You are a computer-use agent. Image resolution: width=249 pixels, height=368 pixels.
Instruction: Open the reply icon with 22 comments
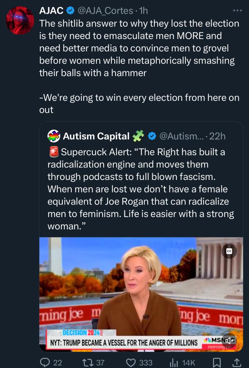pyautogui.click(x=45, y=362)
